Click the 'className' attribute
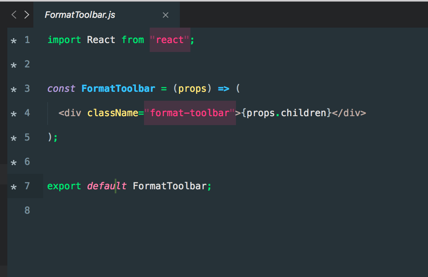Screen dimensions: 428x277 [x=113, y=113]
